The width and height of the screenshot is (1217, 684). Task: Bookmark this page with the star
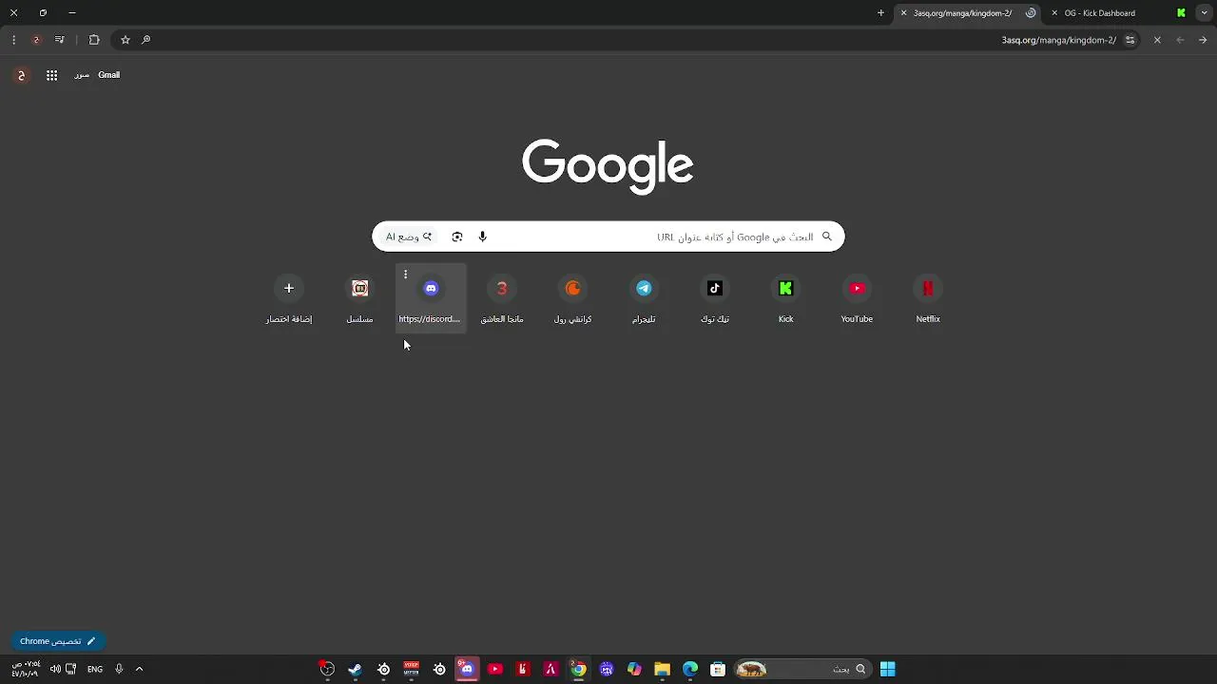pos(125,40)
